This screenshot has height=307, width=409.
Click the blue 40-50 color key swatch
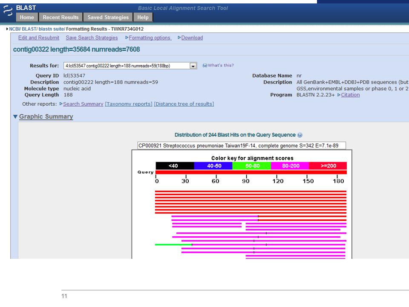tap(213, 166)
